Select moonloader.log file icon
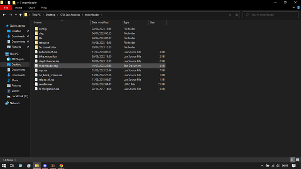Viewport: 301px width, 169px height. tap(36, 66)
